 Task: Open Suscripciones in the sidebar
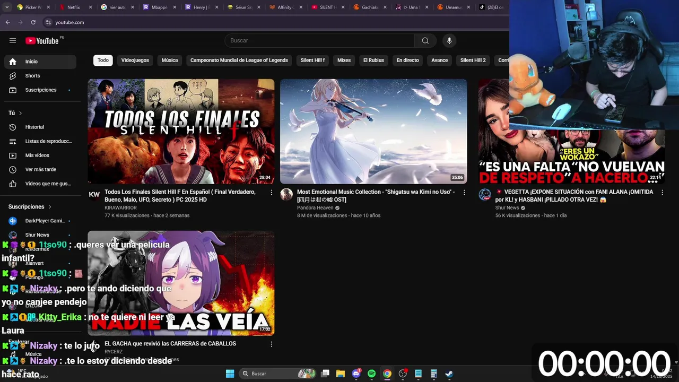(40, 90)
